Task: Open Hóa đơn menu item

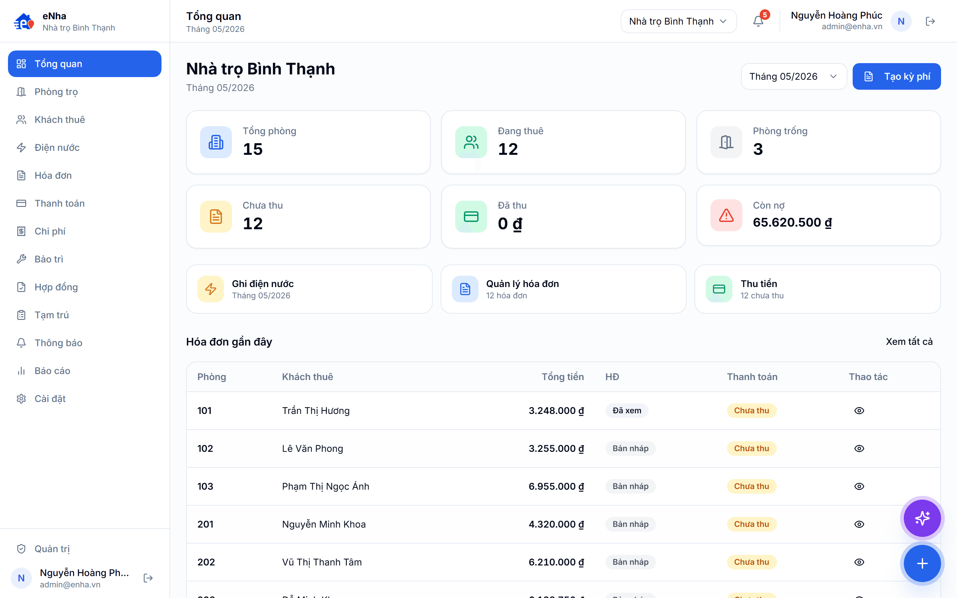Action: pos(85,175)
